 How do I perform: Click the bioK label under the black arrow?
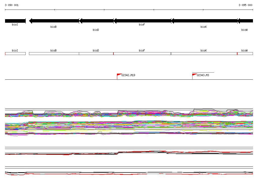click(x=204, y=27)
